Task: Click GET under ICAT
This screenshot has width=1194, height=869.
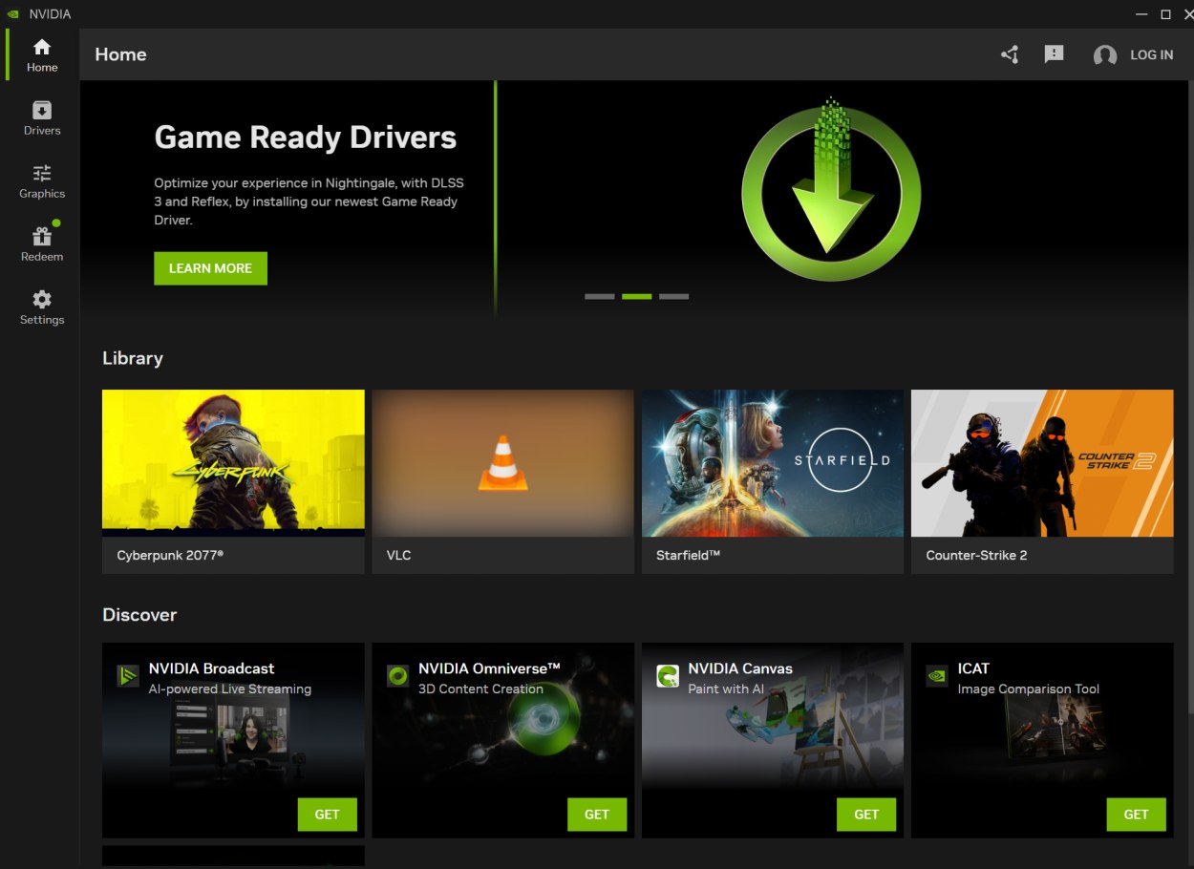Action: tap(1136, 814)
